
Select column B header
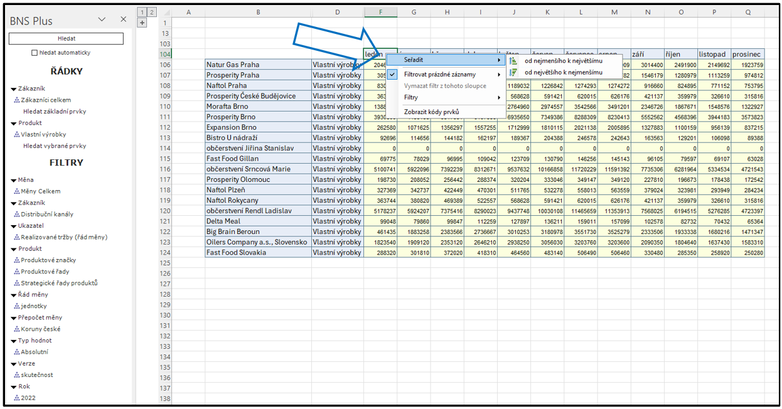pyautogui.click(x=258, y=13)
